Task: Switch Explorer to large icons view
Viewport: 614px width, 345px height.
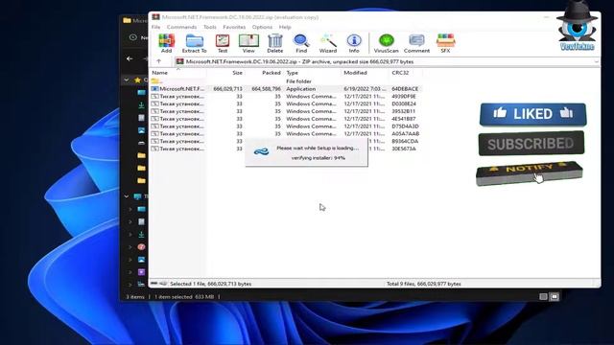Action: (555, 297)
